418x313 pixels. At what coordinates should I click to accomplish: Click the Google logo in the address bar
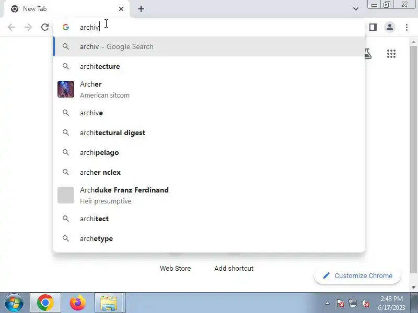click(66, 27)
